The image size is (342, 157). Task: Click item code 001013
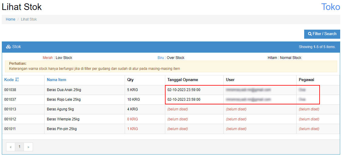tap(10, 109)
